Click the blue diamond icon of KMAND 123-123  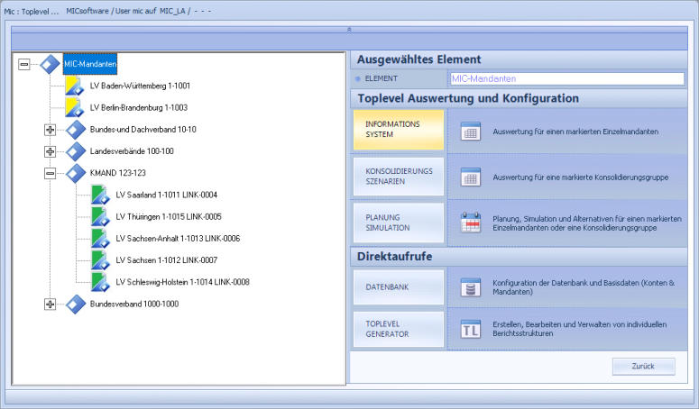(76, 173)
